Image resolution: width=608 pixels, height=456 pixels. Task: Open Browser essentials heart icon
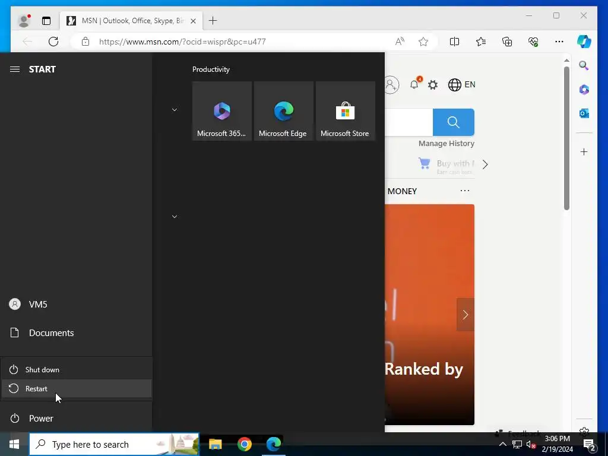tap(533, 42)
